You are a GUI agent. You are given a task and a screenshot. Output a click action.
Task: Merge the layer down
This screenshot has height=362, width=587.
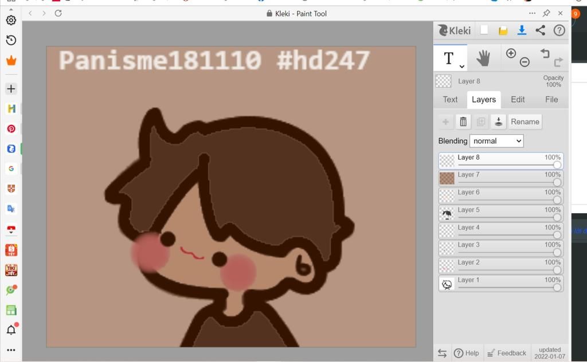click(498, 121)
